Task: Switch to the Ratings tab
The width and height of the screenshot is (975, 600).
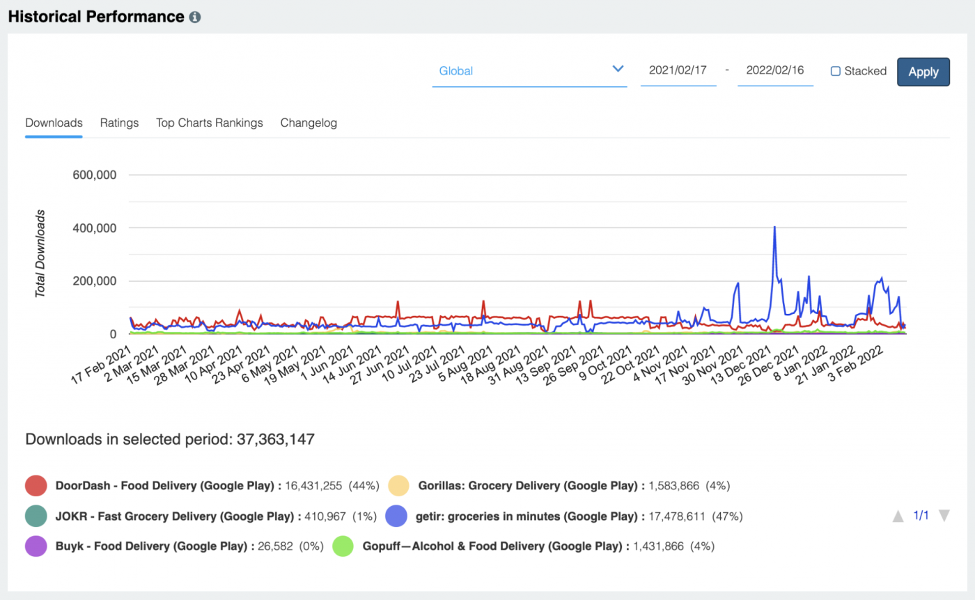Action: click(x=119, y=123)
